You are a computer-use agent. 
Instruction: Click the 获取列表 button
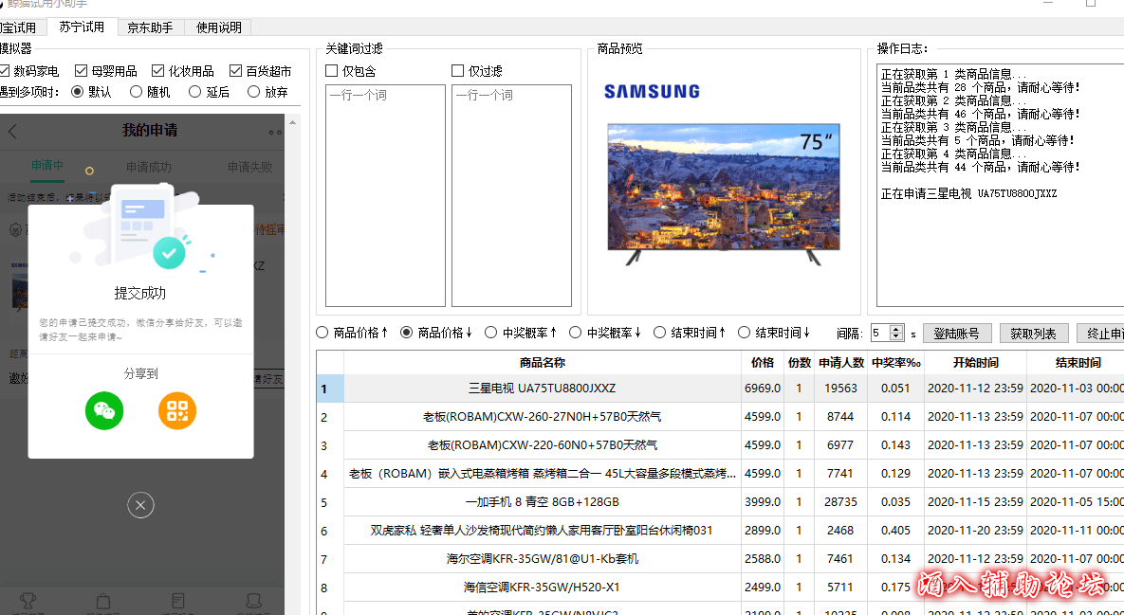1034,333
